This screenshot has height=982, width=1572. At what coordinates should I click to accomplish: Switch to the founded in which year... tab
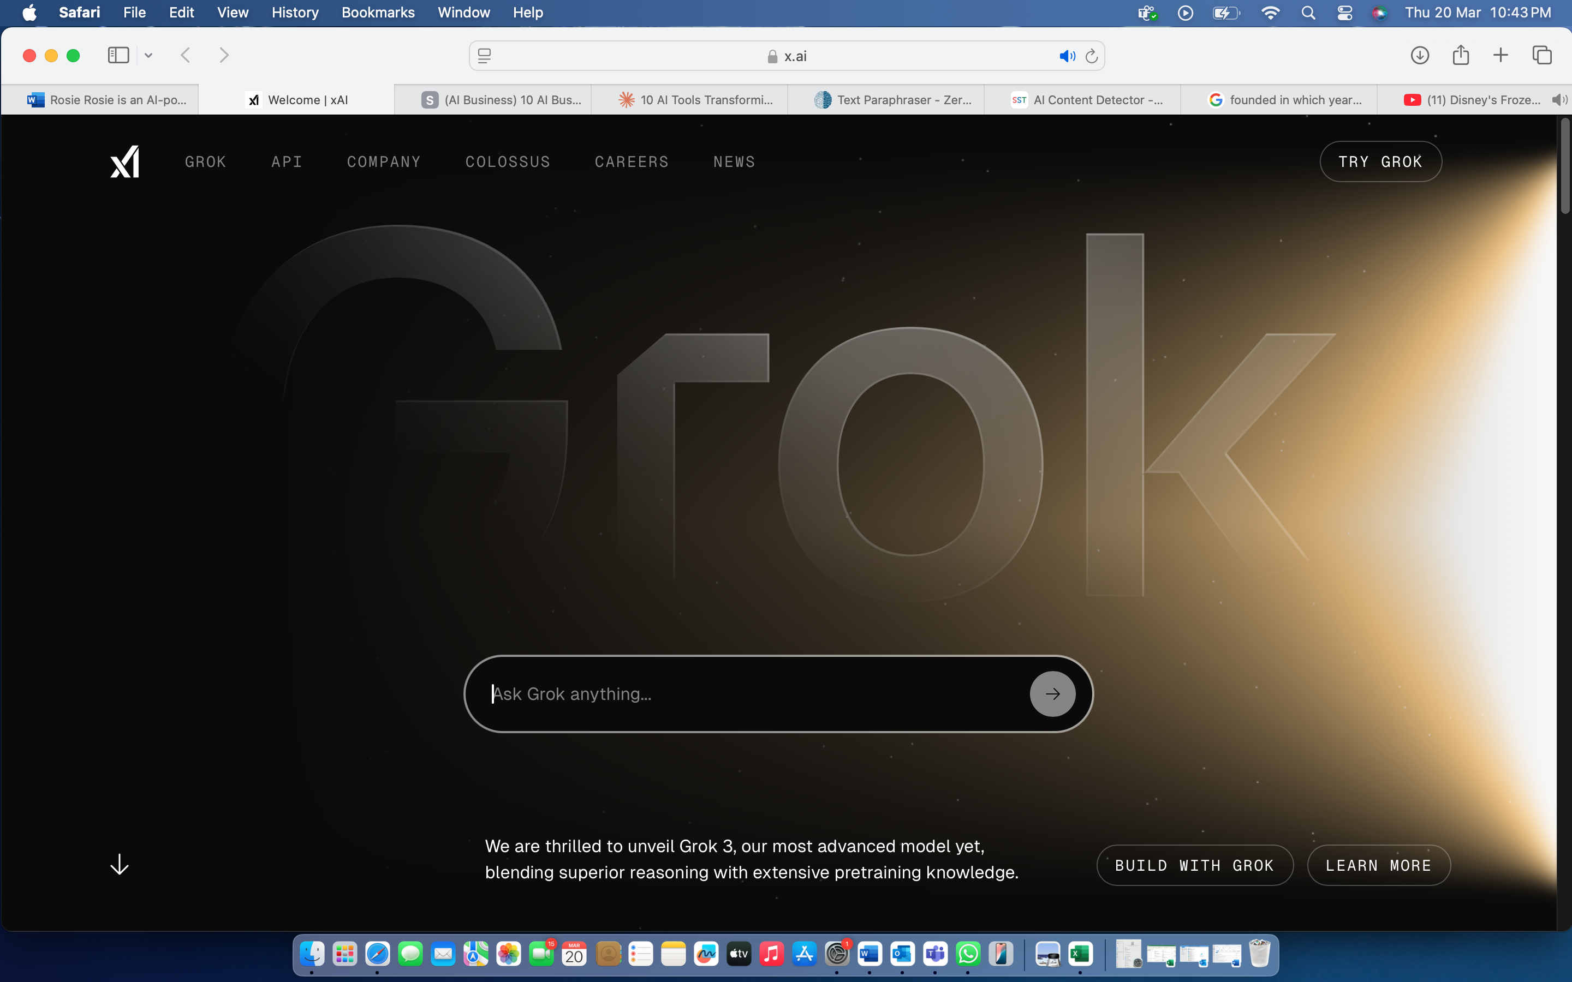1278,99
